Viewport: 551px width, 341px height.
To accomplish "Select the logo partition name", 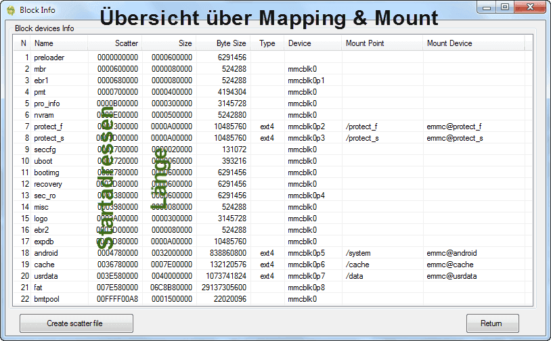I will (x=41, y=219).
